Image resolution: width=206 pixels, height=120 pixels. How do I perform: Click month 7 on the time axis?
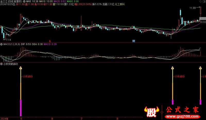click(x=82, y=119)
